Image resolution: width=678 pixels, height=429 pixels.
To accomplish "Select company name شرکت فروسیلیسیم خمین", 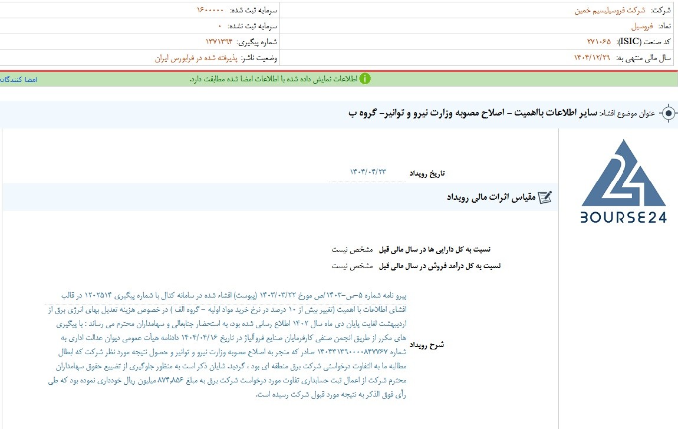I will [x=610, y=11].
